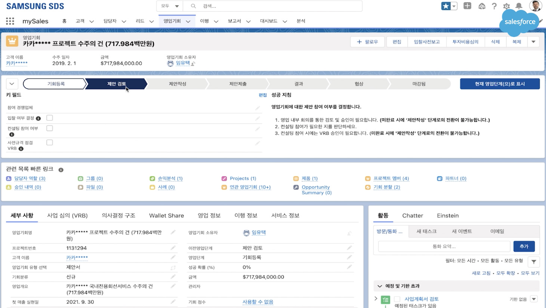This screenshot has height=308, width=546.
Task: Click the pencil icon beside 프로젝트번호
Action: tap(173, 248)
